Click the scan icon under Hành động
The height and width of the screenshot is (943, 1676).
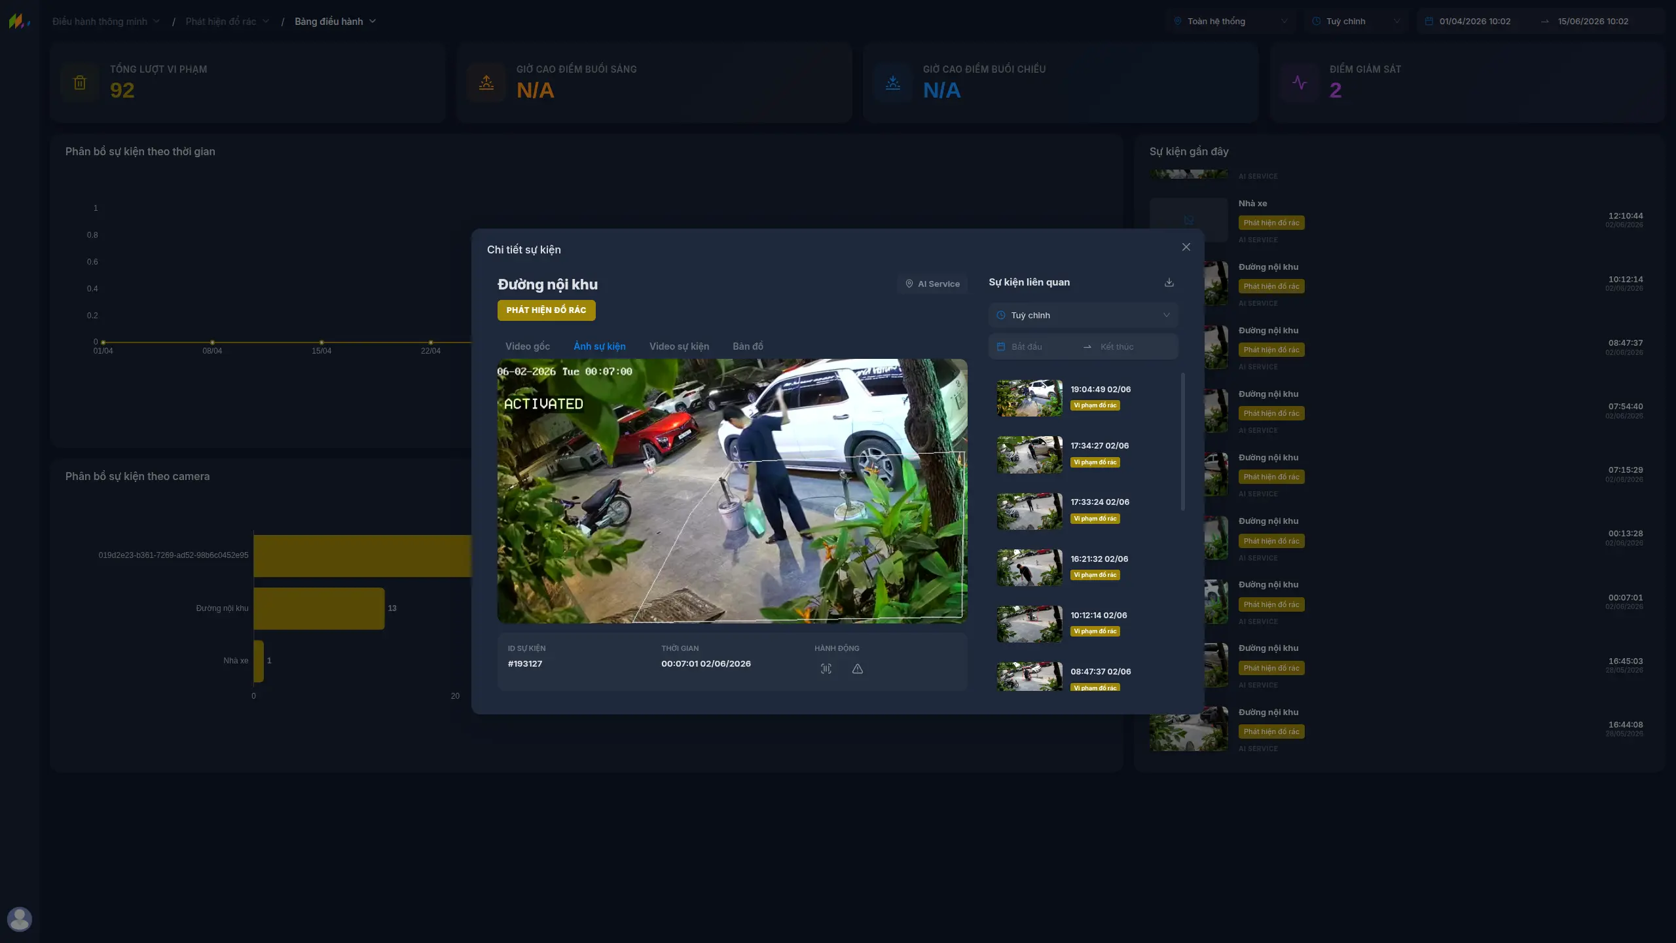click(826, 669)
